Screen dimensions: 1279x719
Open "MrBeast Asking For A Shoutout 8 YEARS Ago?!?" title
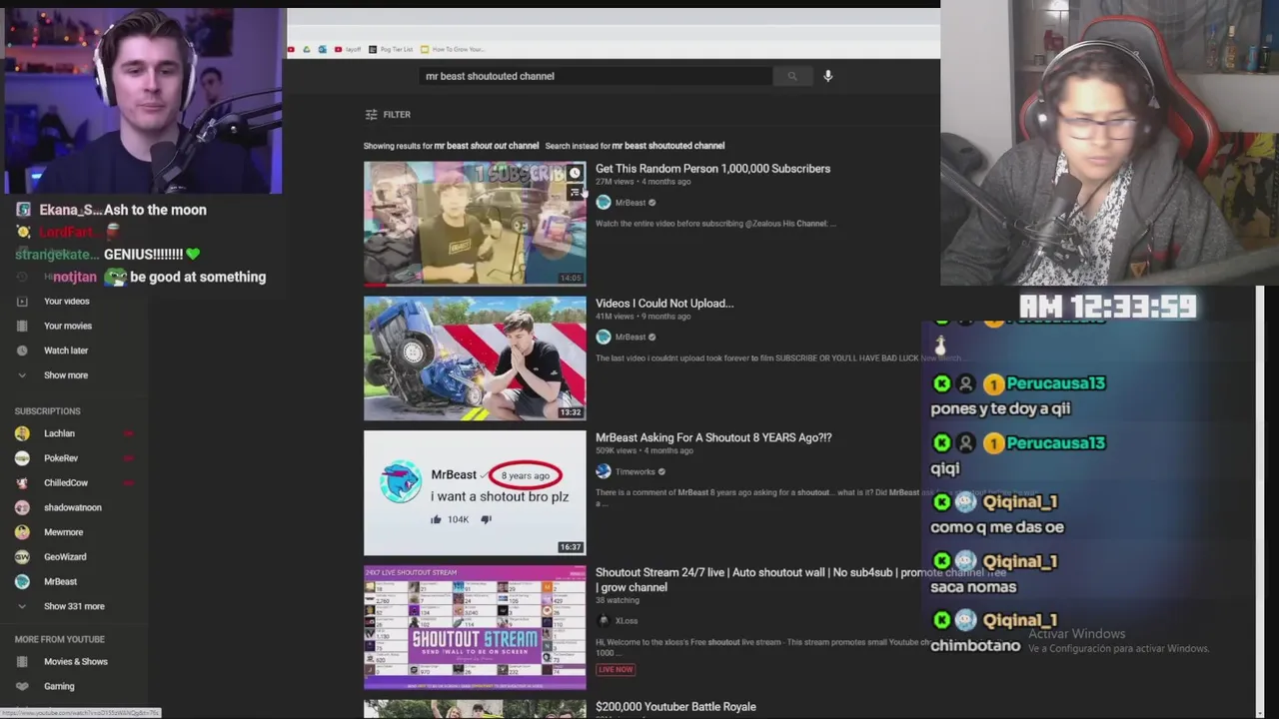pos(713,437)
